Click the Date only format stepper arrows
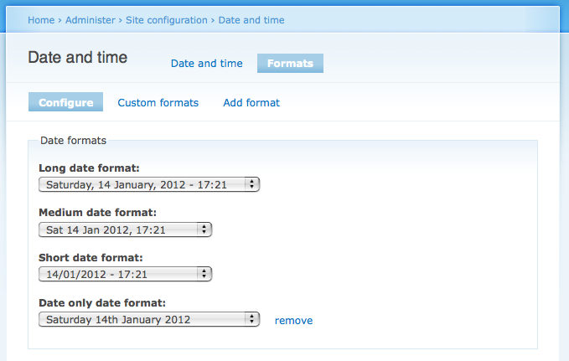The image size is (569, 361). click(252, 319)
